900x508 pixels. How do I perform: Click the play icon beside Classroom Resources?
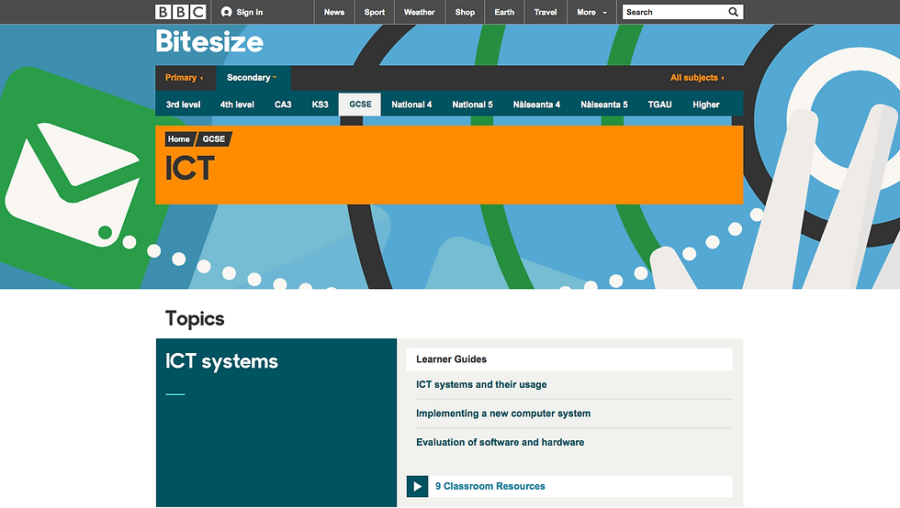pos(417,486)
